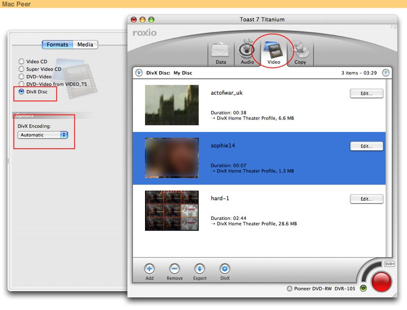The width and height of the screenshot is (407, 310).
Task: Switch to the Data tab
Action: (x=221, y=54)
